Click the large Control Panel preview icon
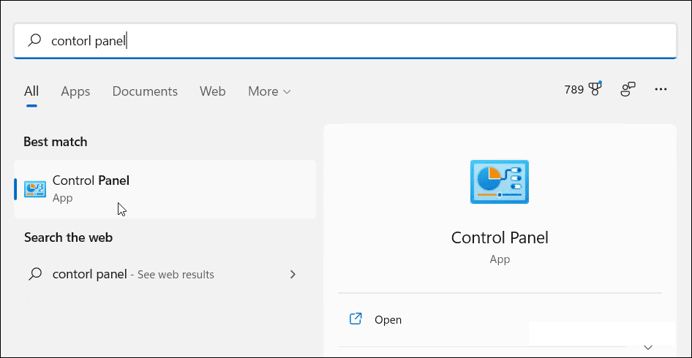The height and width of the screenshot is (358, 692). (500, 182)
